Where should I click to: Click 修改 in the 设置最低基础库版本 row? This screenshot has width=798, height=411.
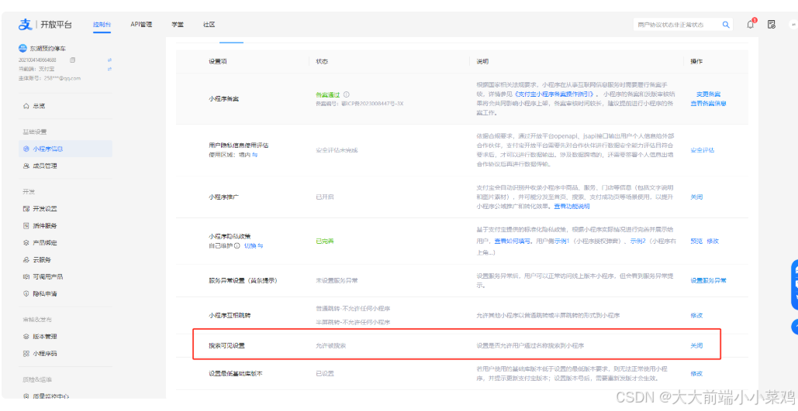(x=696, y=373)
